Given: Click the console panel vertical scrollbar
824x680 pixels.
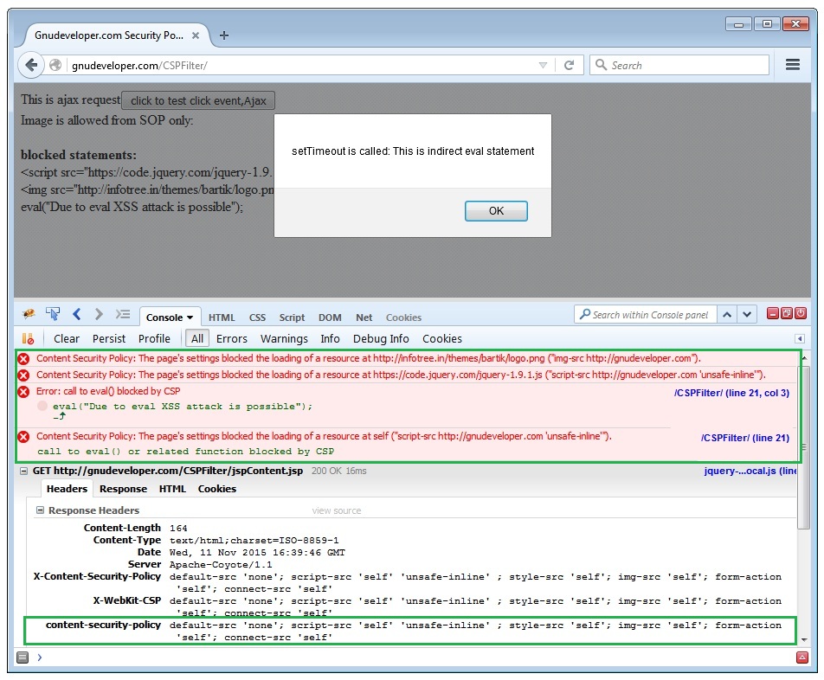Looking at the screenshot, I should tap(805, 407).
